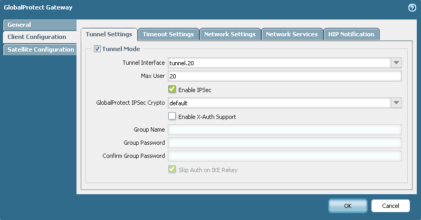Switch to the Timeout Settings tab

[168, 34]
